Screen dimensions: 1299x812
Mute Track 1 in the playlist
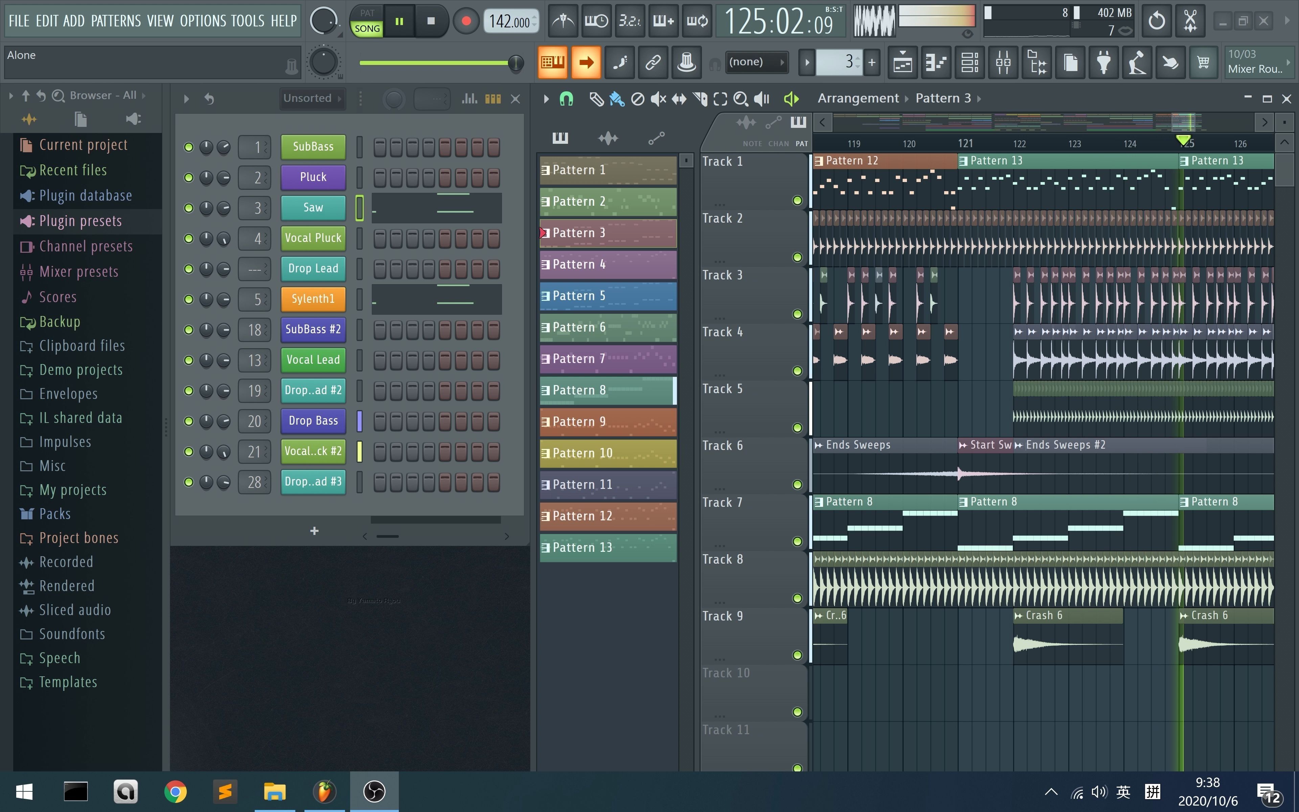coord(798,200)
